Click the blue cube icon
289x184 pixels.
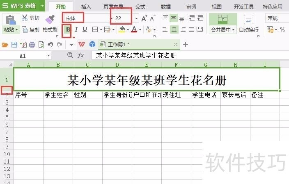pos(92,44)
